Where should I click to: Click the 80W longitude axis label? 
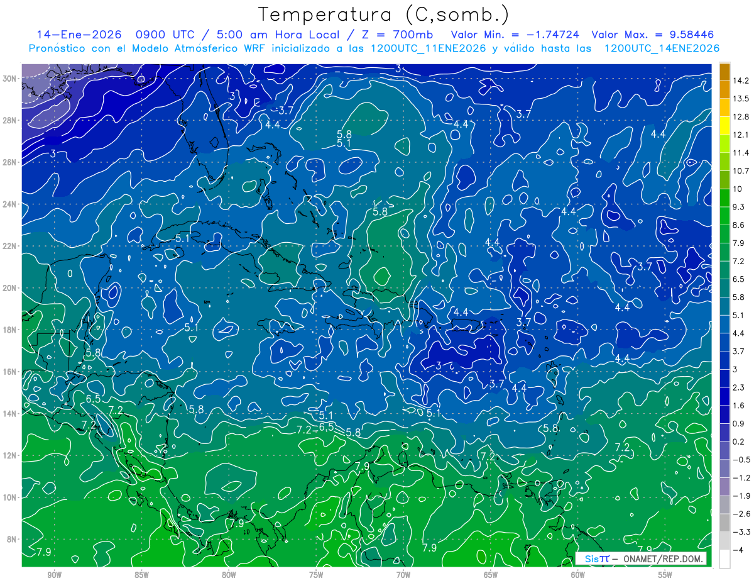229,575
